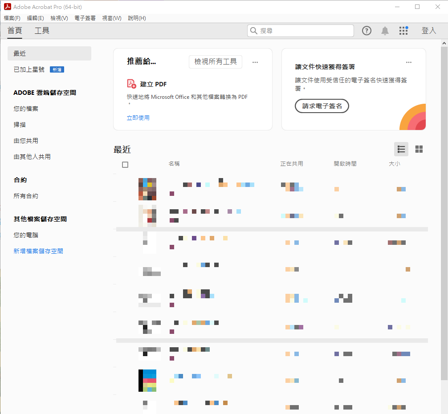Viewport: 448px width, 414px height.
Task: Open the help question mark icon
Action: click(x=367, y=31)
